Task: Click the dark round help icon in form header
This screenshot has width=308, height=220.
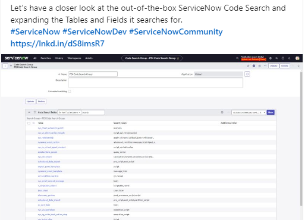Action: (254, 66)
